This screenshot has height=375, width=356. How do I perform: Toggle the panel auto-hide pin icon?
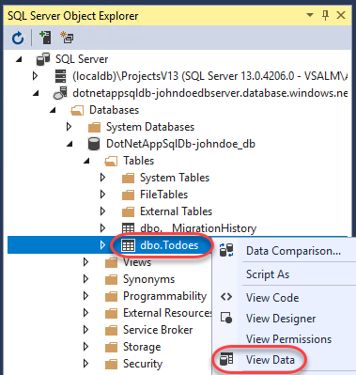point(325,15)
